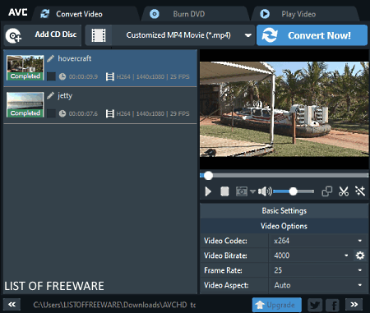Switch to the Burn DVD tab
370x313 pixels.
pyautogui.click(x=195, y=14)
